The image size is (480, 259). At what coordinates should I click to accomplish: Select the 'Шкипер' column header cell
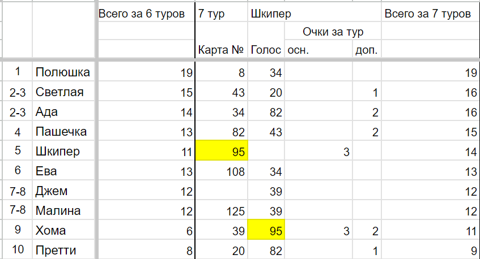click(x=315, y=13)
